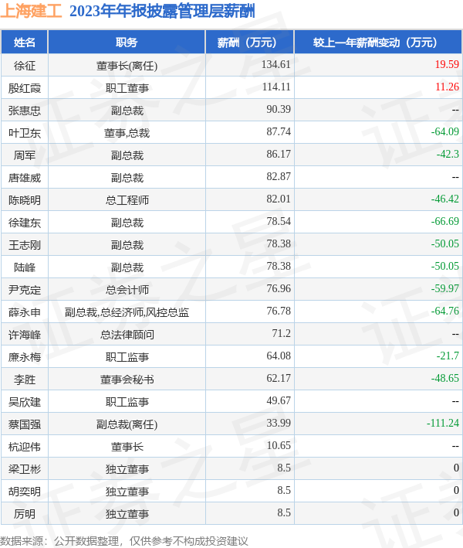Click change value -42.3

point(448,154)
